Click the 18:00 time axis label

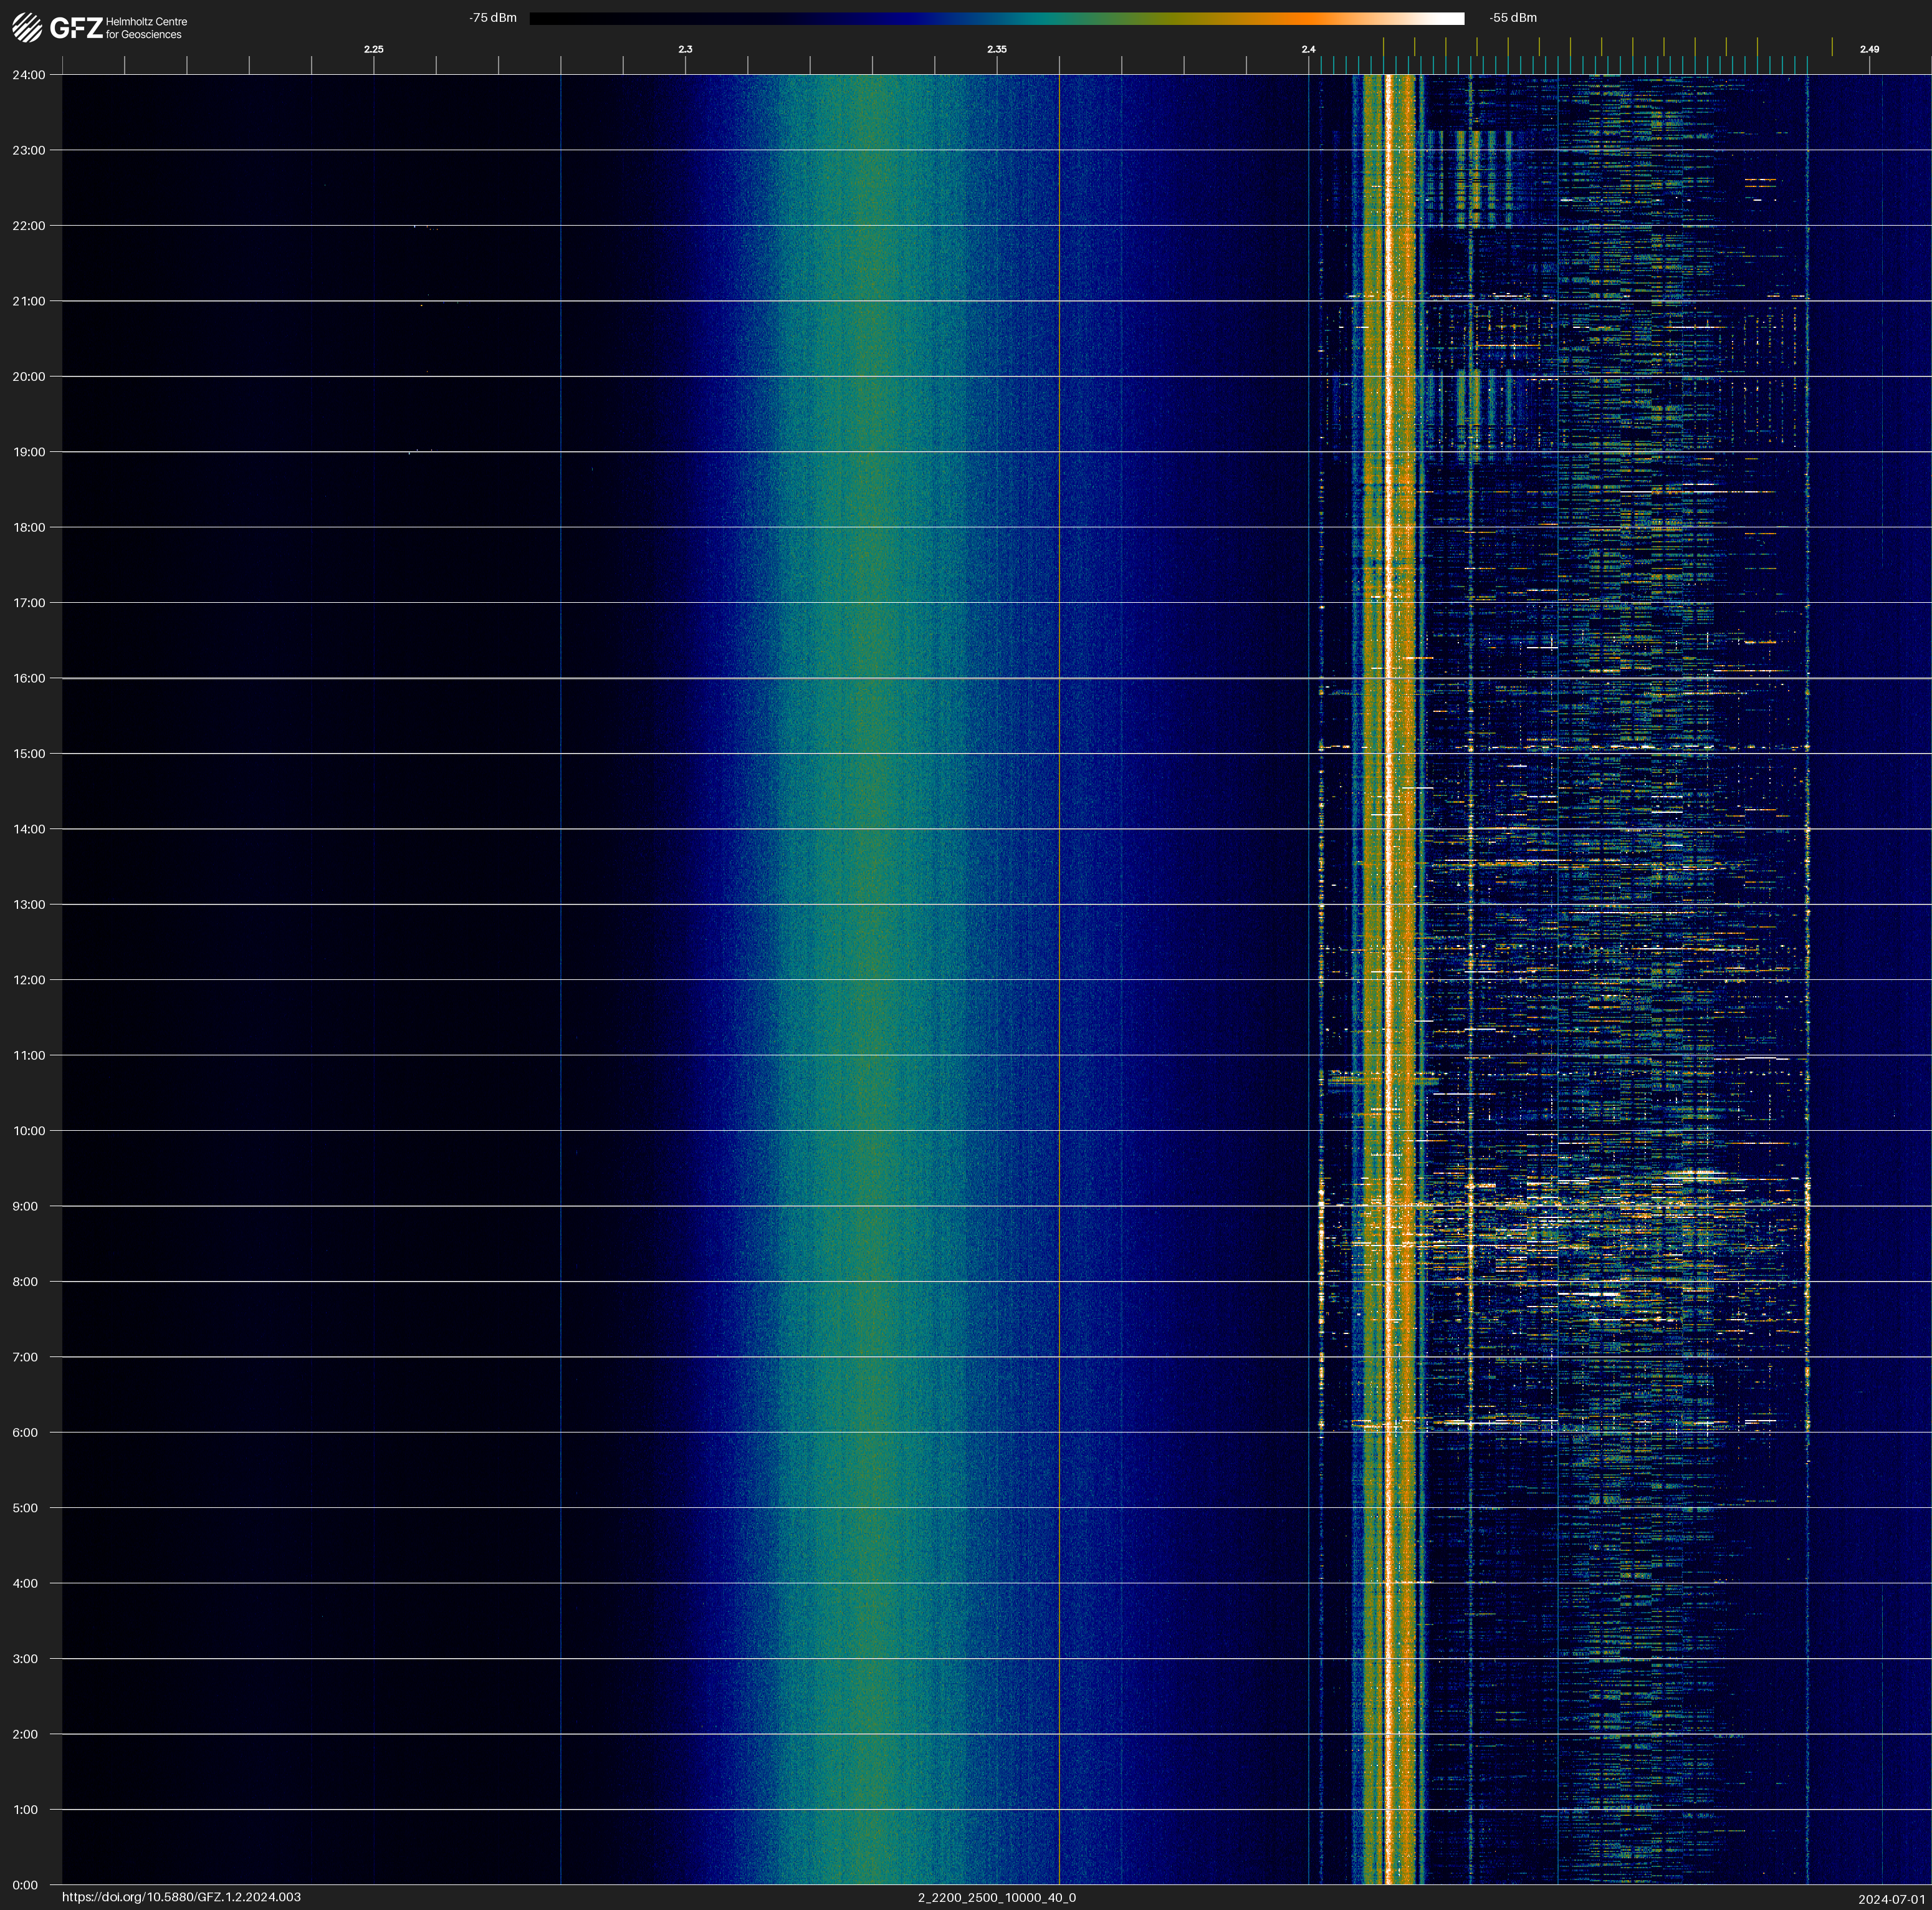[29, 527]
